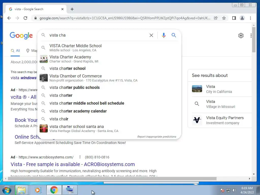Viewport: 260px width, 195px height.
Task: Click the forward navigation arrow
Action: point(17,18)
